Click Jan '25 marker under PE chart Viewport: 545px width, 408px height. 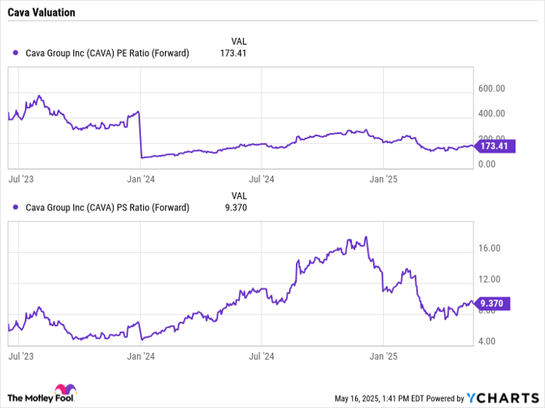tap(383, 179)
